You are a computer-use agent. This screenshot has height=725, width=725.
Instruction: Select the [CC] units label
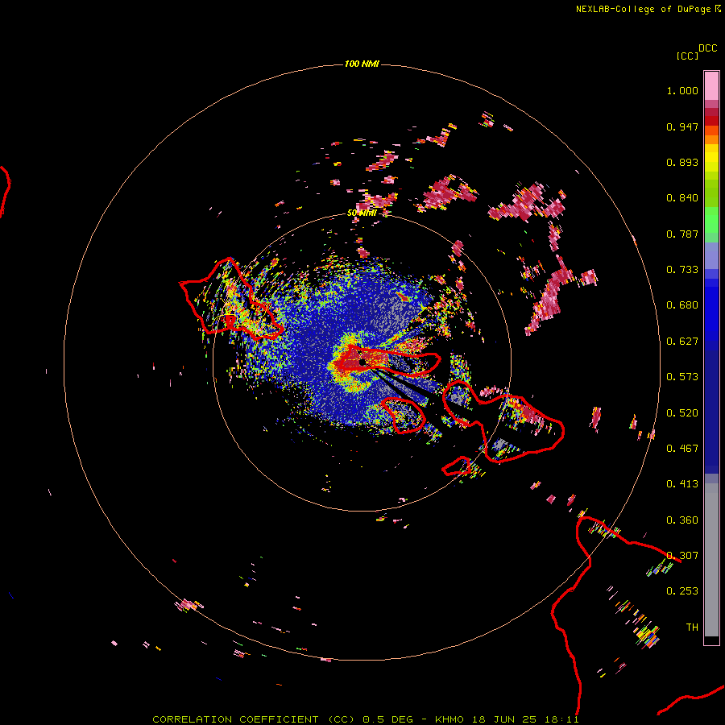click(688, 56)
